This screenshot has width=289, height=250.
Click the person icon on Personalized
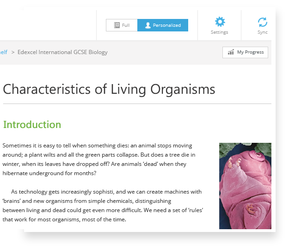pyautogui.click(x=148, y=25)
